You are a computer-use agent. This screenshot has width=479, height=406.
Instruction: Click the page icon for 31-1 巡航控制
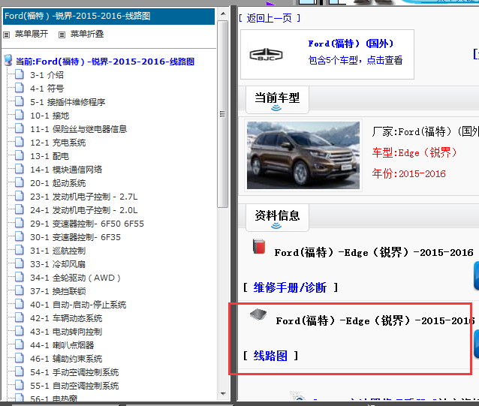pos(20,251)
